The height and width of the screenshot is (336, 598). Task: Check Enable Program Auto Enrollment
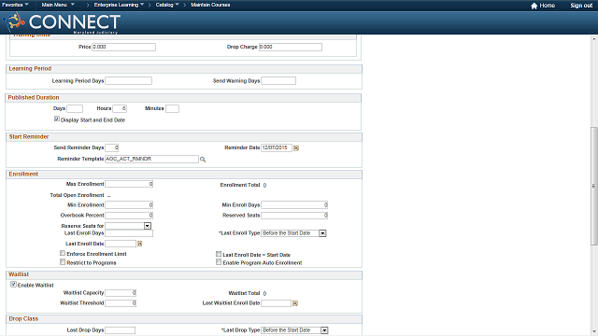pos(219,262)
